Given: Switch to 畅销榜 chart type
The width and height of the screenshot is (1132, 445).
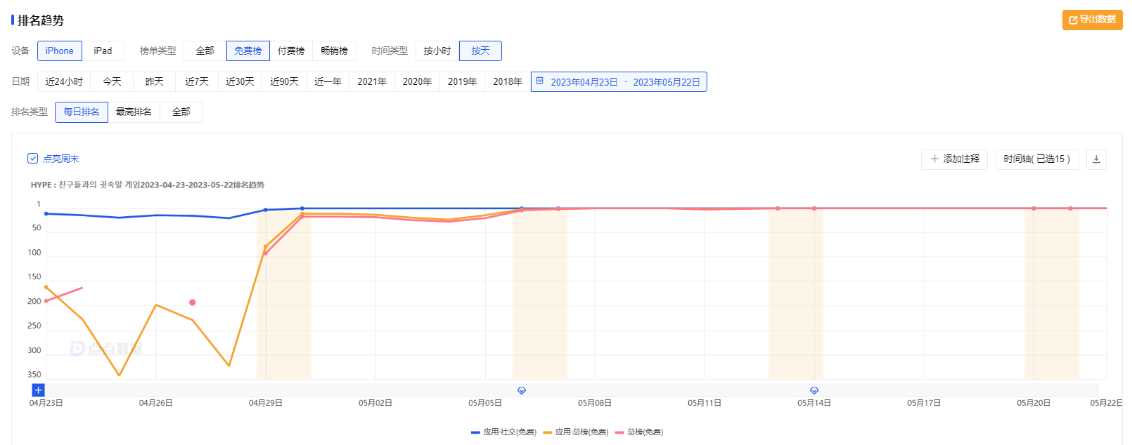Looking at the screenshot, I should click(334, 51).
